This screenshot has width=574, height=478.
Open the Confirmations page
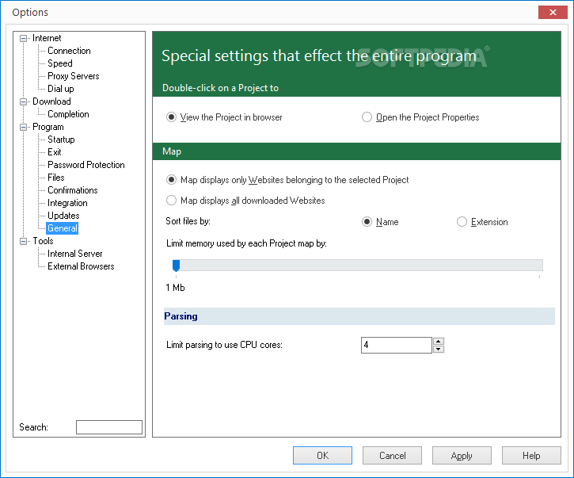[73, 190]
